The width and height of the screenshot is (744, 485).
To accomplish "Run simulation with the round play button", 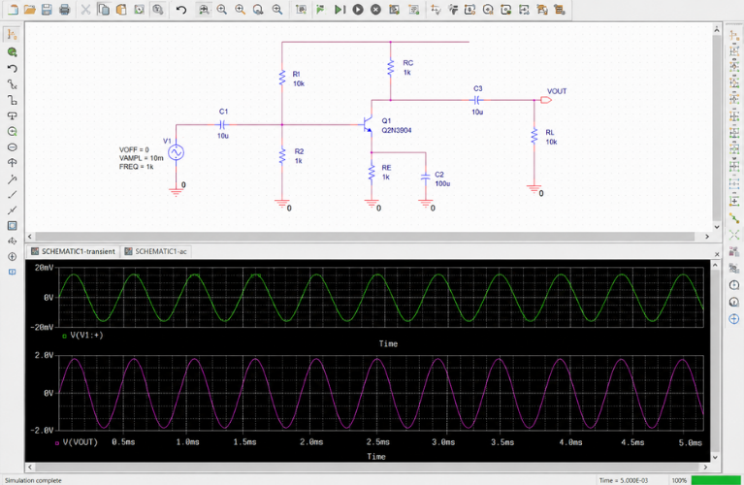I will [358, 10].
